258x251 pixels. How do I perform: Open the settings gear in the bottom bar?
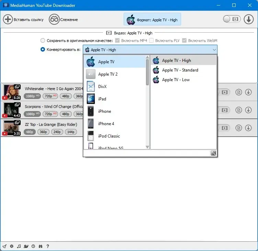click(12, 246)
